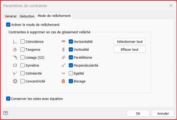Check the Egalité checkbox
The height and width of the screenshot is (120, 177).
(x=71, y=73)
